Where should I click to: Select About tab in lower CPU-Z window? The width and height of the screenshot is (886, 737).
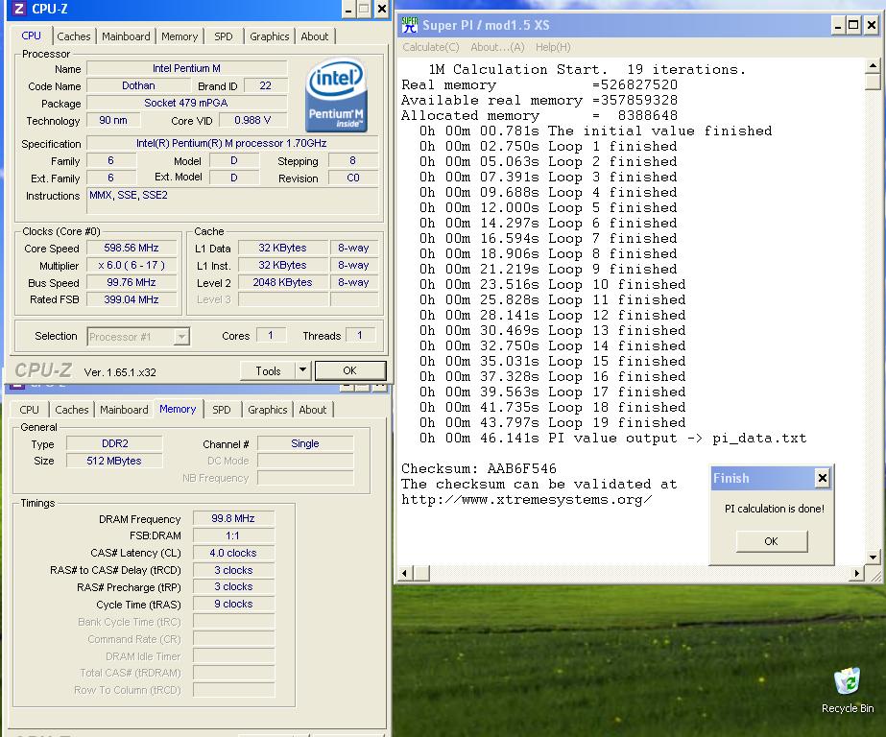pos(313,410)
